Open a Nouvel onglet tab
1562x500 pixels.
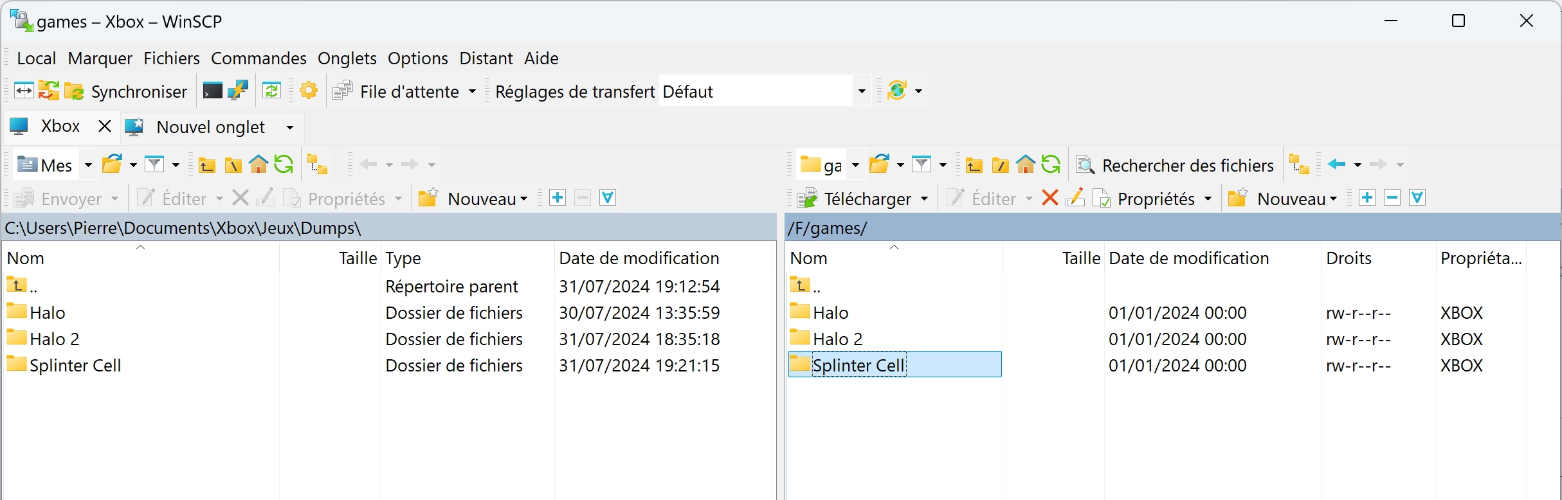196,127
